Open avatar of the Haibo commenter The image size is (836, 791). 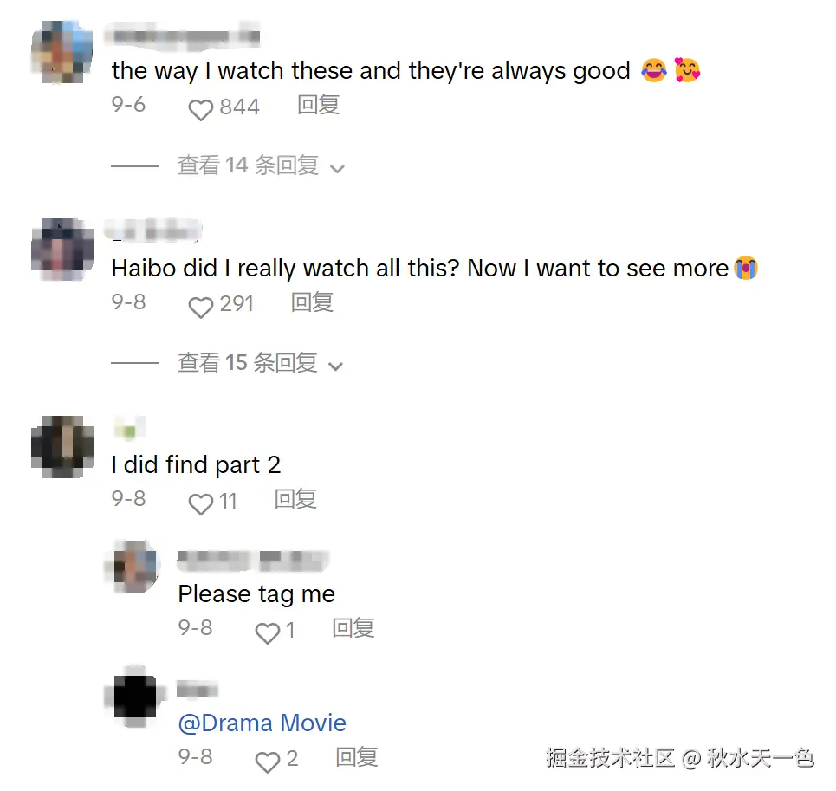click(x=62, y=249)
